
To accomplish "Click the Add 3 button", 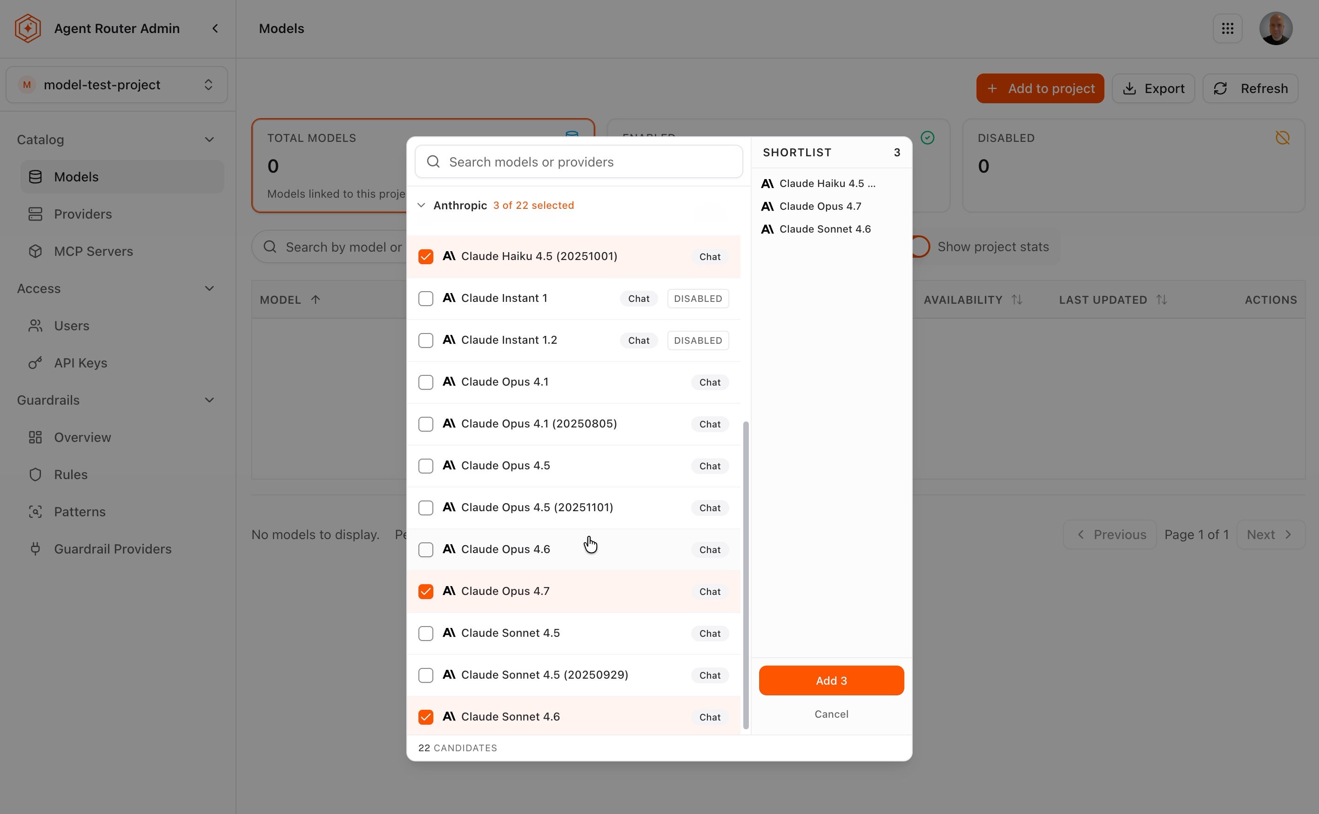I will pos(831,681).
